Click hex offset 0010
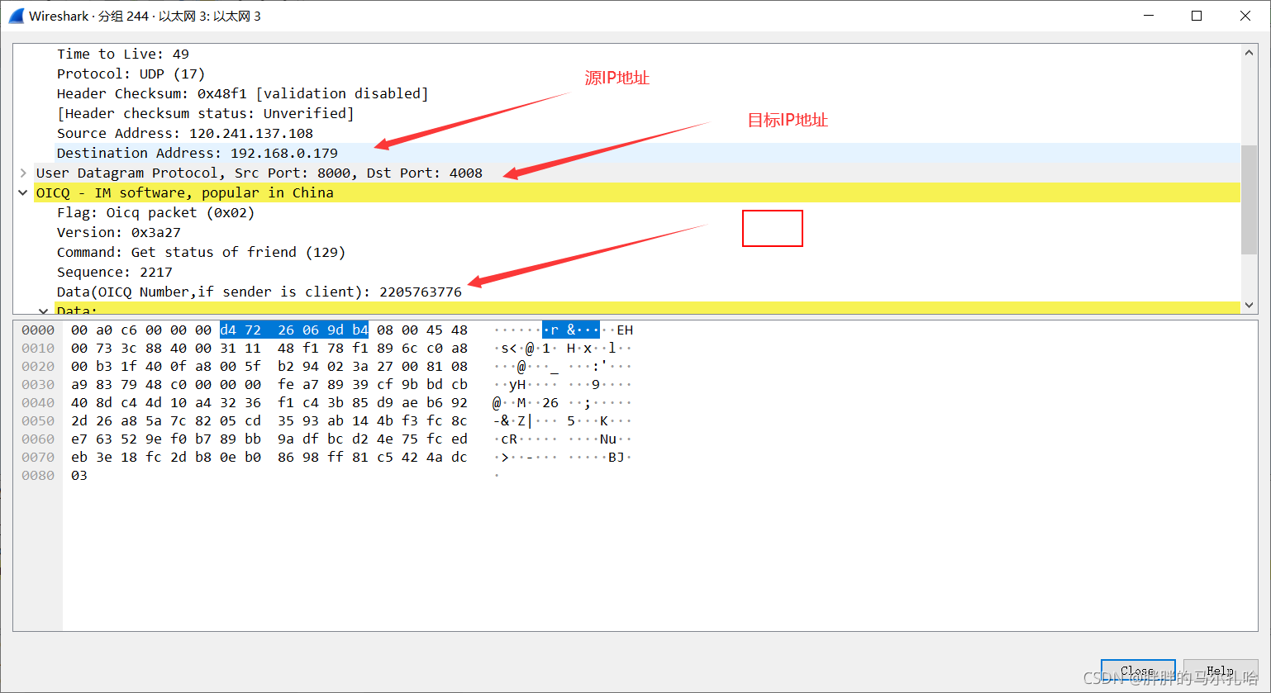This screenshot has width=1271, height=693. coord(38,348)
